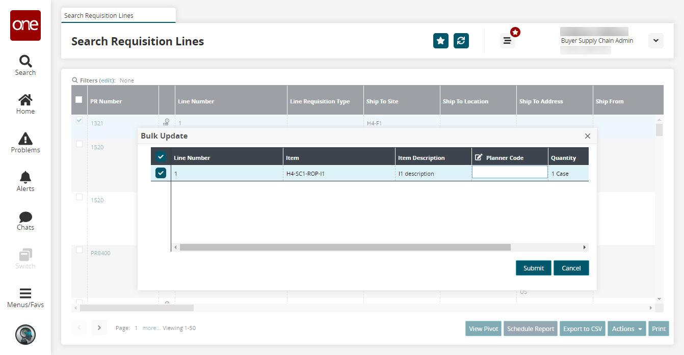Toggle checkbox for second PR 1520 row
The height and width of the screenshot is (355, 684).
[x=79, y=197]
